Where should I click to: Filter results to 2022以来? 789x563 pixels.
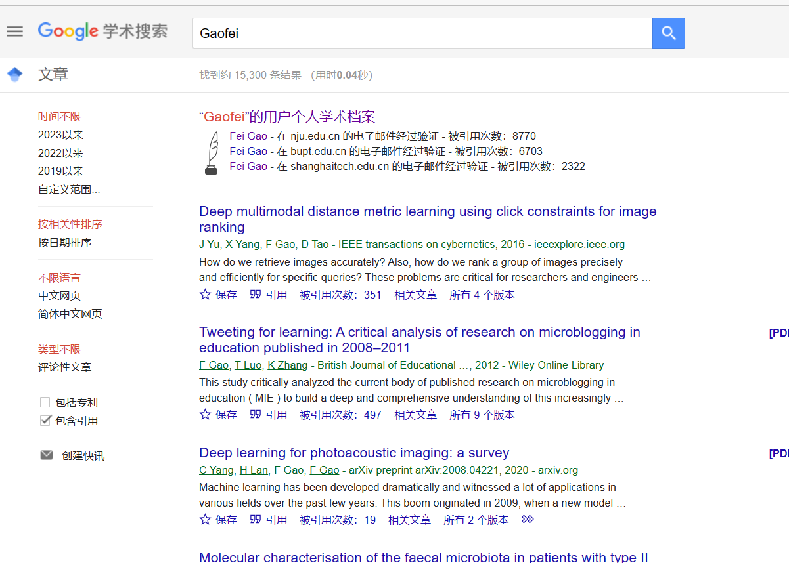[61, 154]
